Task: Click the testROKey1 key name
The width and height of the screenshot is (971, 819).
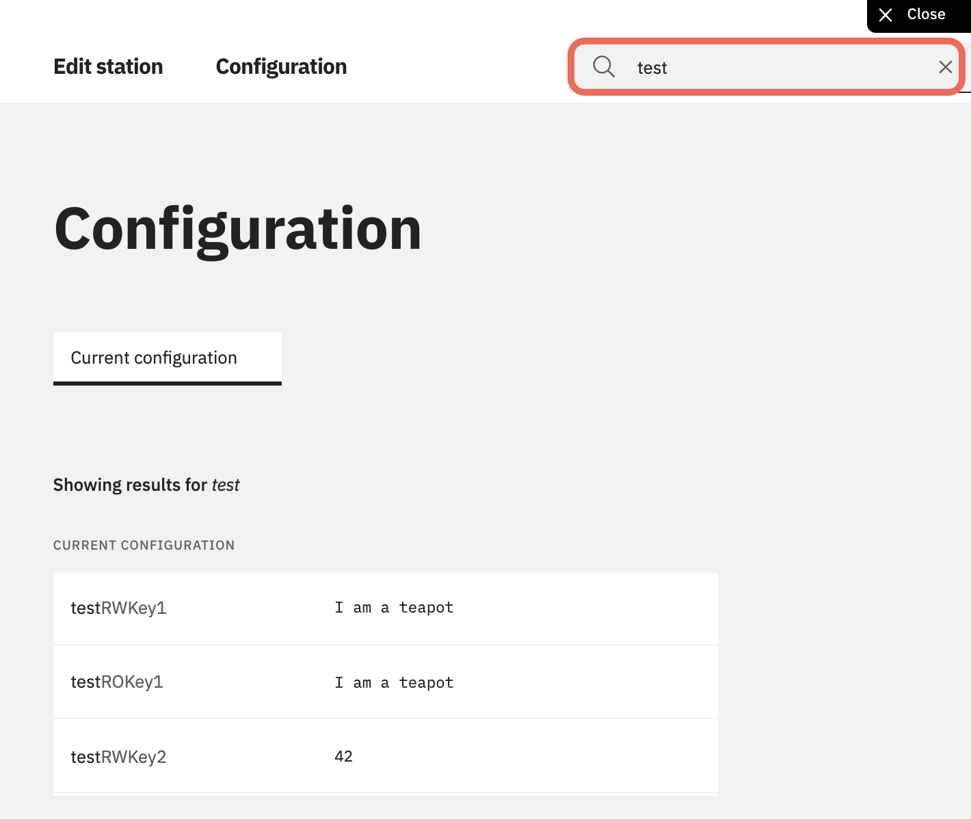Action: click(117, 682)
